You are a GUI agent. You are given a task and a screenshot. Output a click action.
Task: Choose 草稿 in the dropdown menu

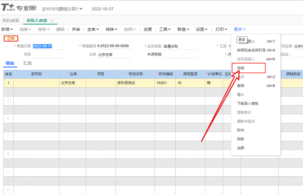point(241,86)
